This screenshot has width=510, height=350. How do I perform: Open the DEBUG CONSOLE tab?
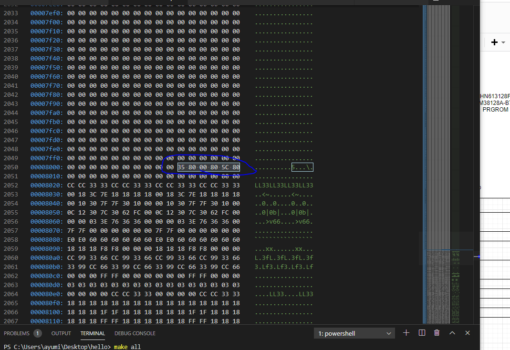tap(135, 333)
